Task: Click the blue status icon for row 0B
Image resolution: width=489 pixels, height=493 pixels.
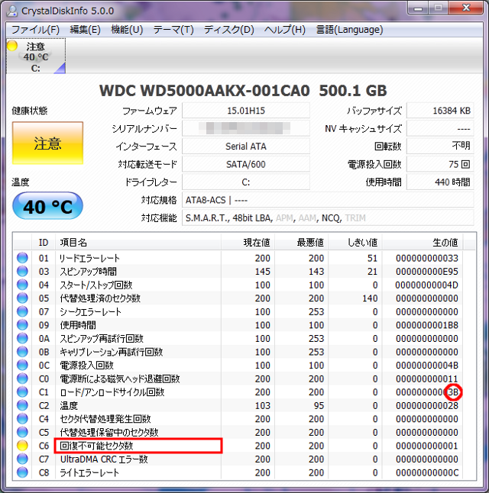Action: 22,352
